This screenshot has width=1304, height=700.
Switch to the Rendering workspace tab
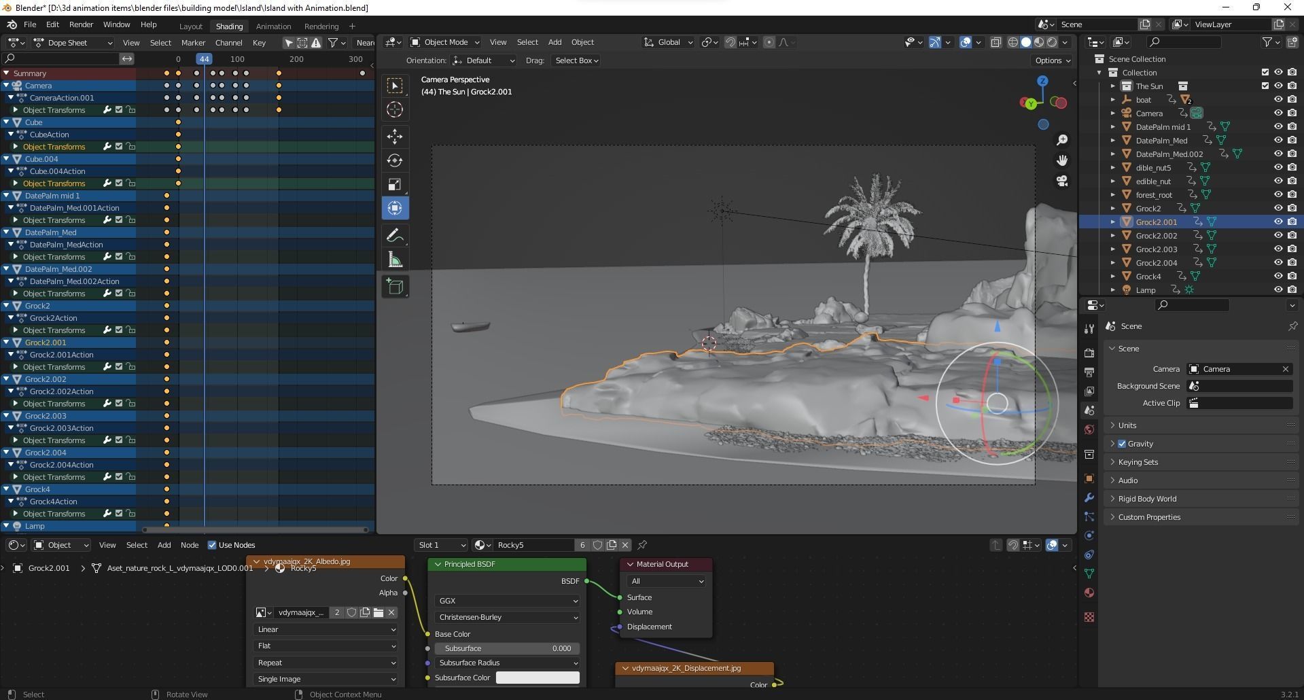(x=321, y=27)
